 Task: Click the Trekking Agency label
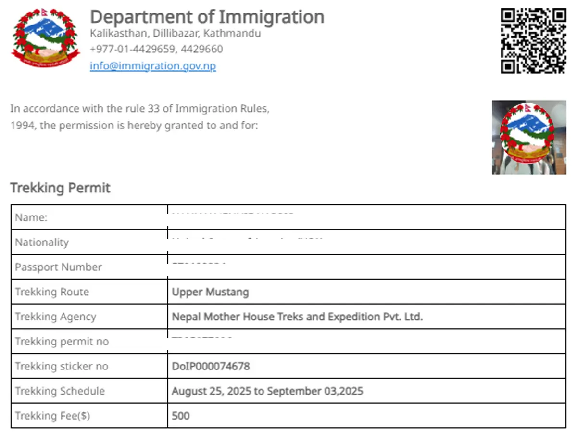[55, 317]
